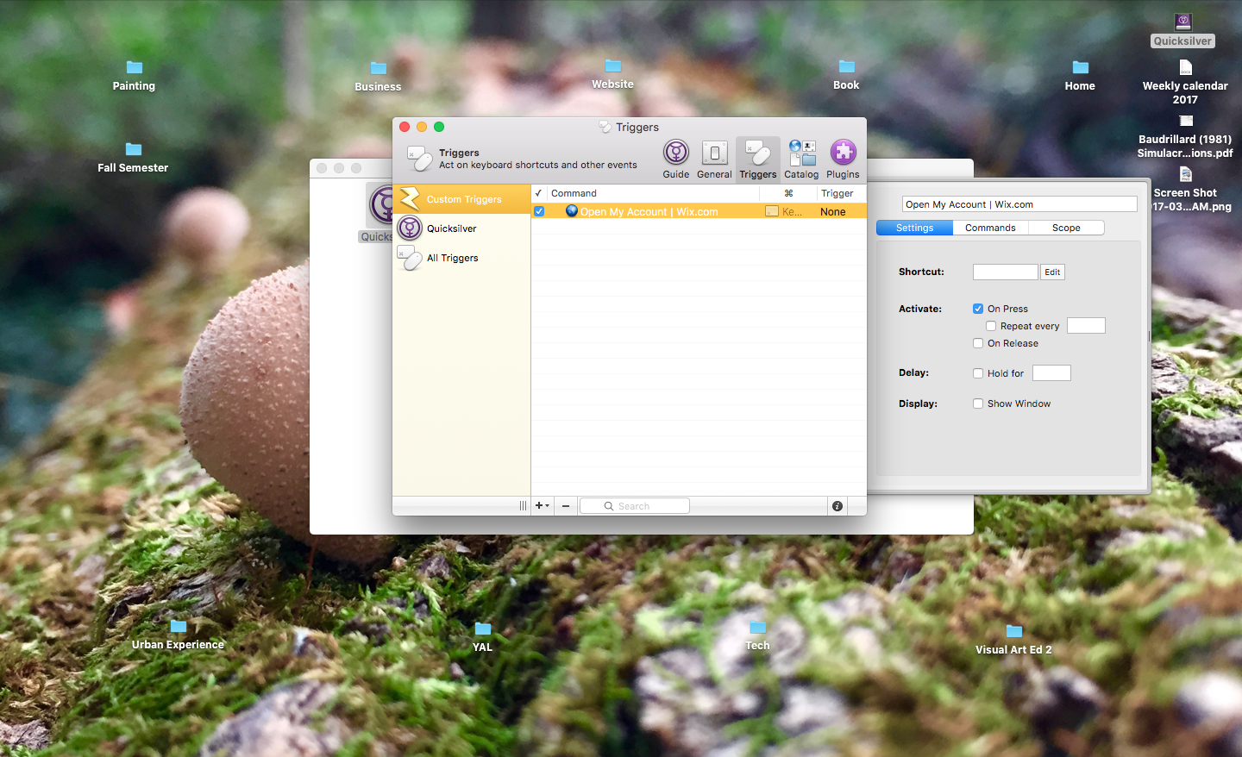Click the Search field in Triggers window

click(x=634, y=506)
